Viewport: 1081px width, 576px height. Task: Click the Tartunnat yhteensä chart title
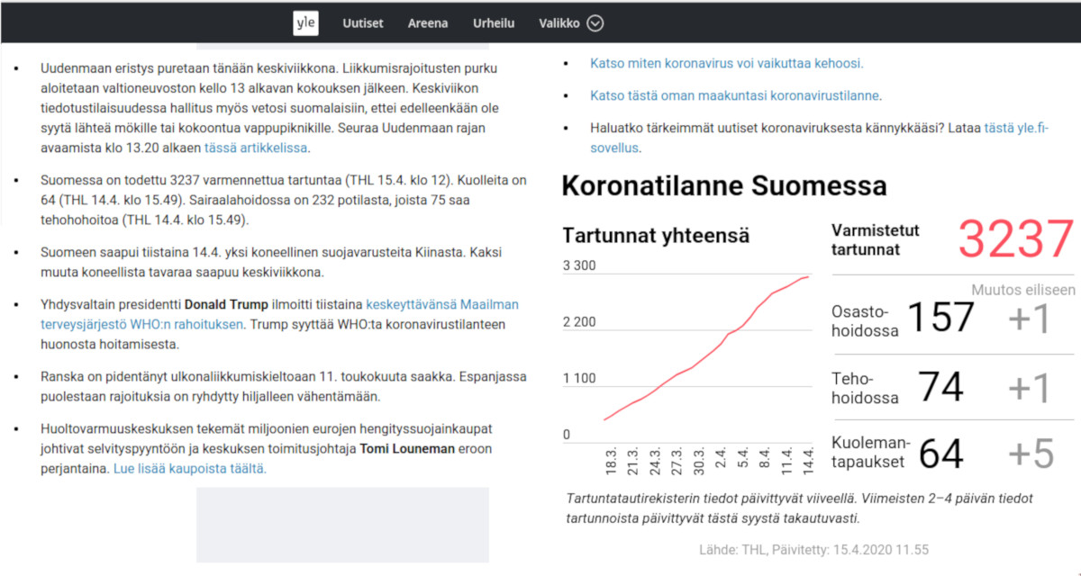[656, 236]
